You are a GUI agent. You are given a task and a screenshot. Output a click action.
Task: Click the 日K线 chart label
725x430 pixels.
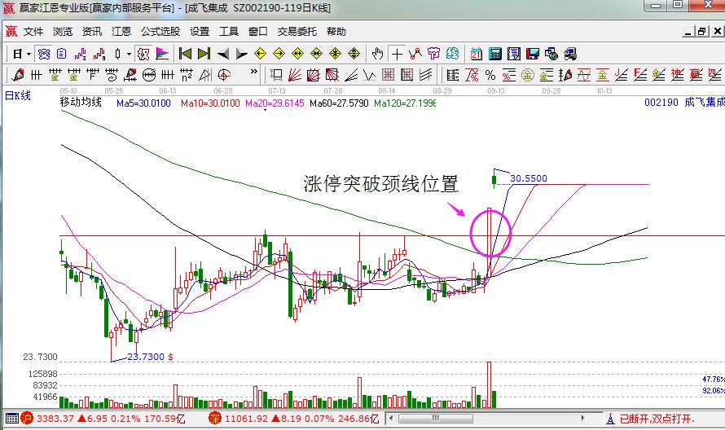[18, 95]
